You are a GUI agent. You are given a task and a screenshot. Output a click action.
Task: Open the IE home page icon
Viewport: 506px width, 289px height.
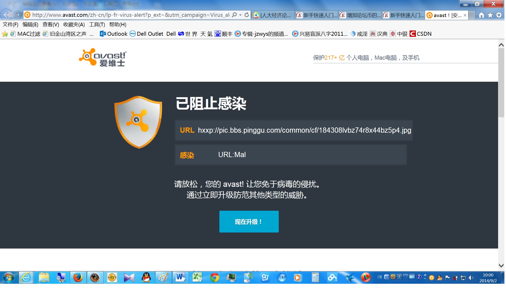click(x=481, y=15)
